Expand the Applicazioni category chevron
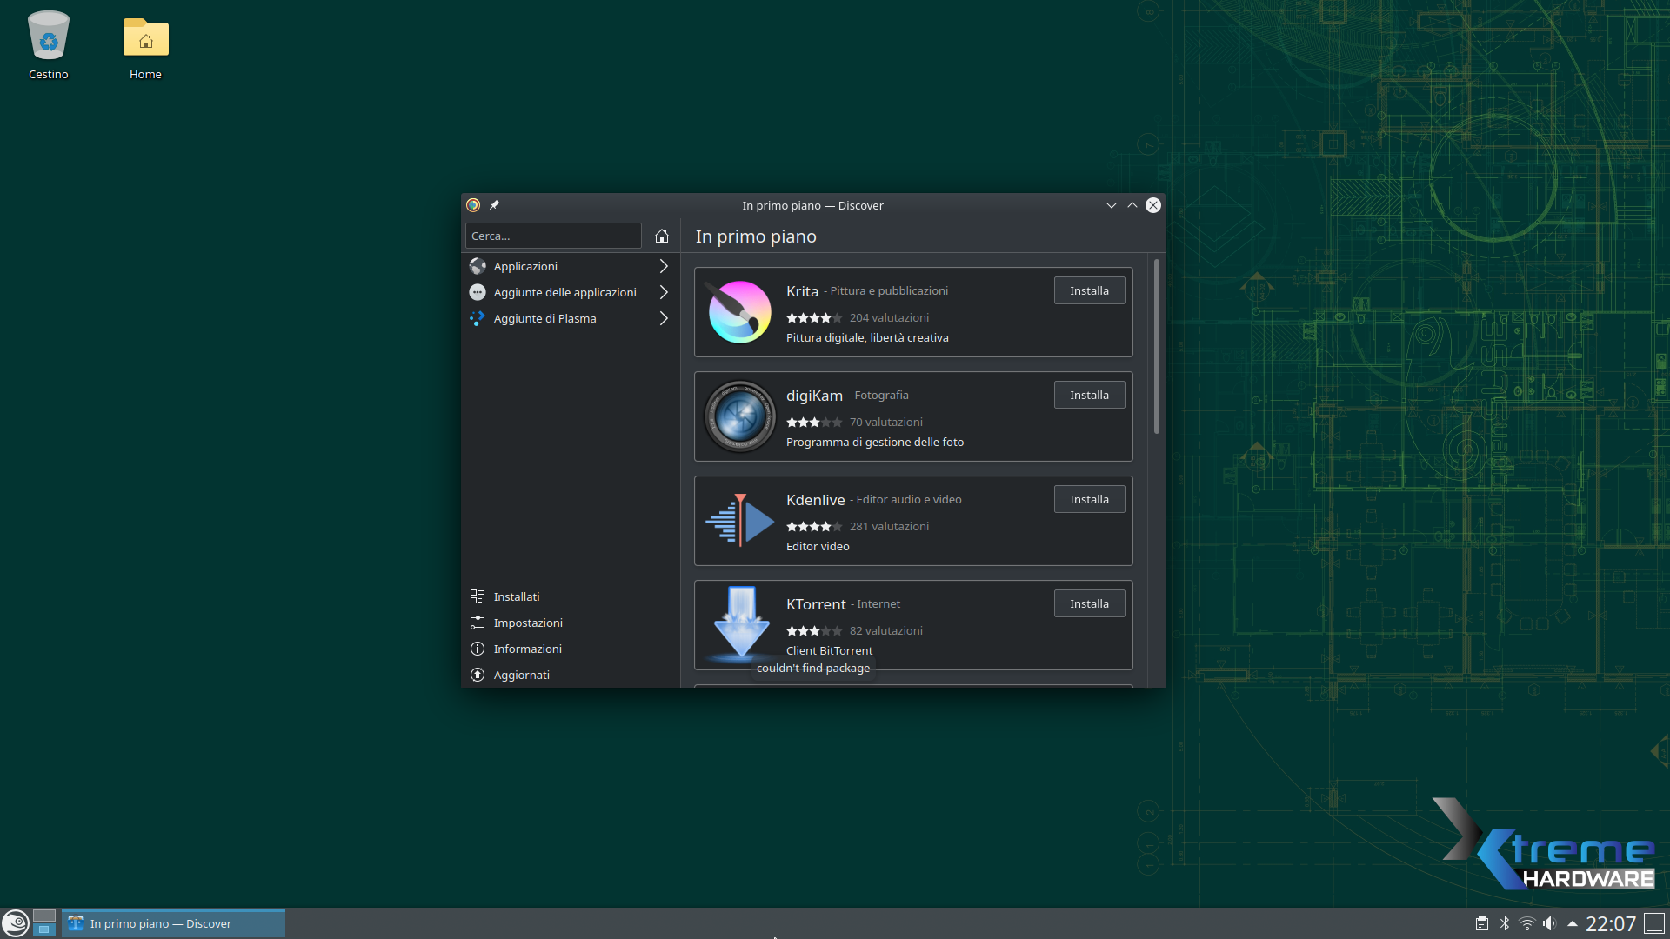The width and height of the screenshot is (1670, 939). (x=664, y=266)
